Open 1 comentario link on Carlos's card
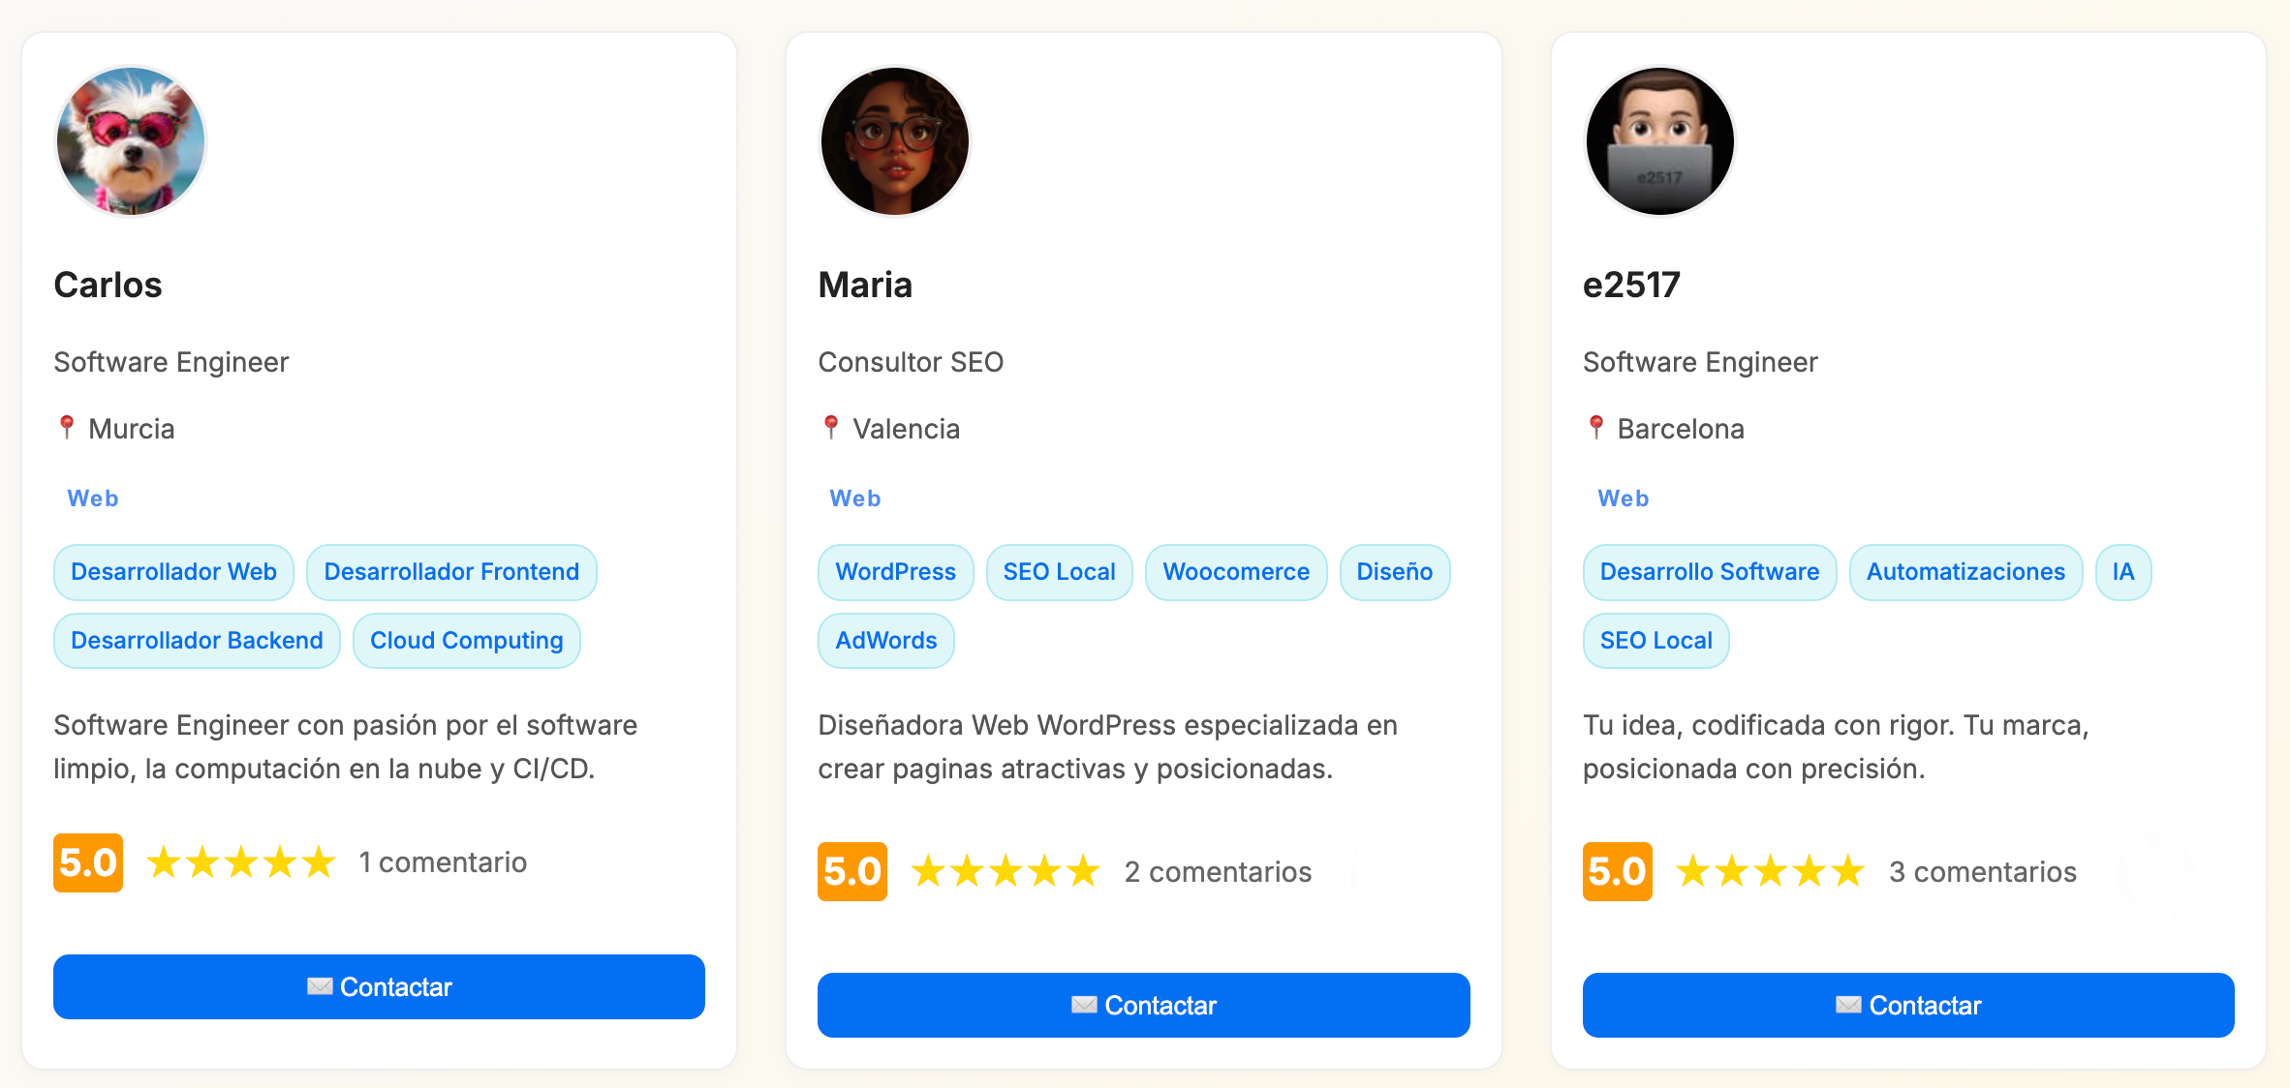This screenshot has height=1088, width=2290. click(x=443, y=861)
